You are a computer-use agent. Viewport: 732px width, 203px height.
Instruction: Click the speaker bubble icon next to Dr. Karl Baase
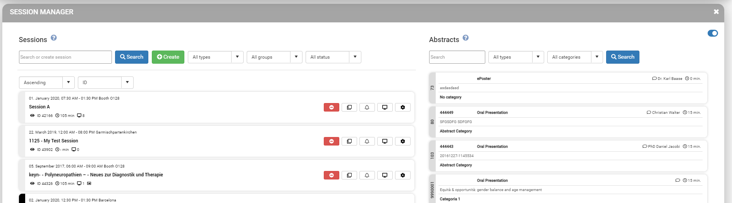click(x=655, y=78)
